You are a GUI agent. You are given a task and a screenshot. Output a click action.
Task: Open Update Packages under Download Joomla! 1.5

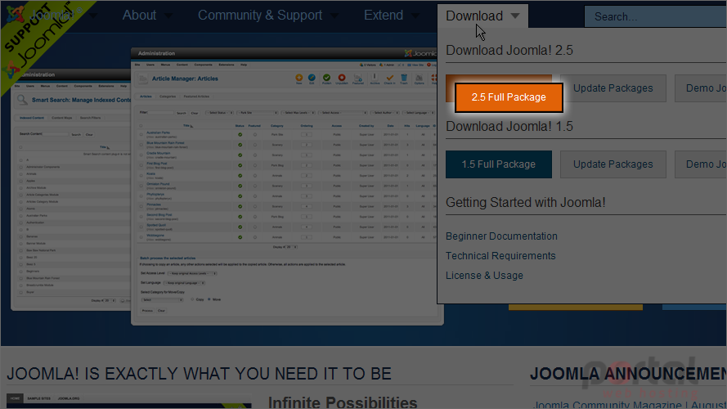coord(613,164)
